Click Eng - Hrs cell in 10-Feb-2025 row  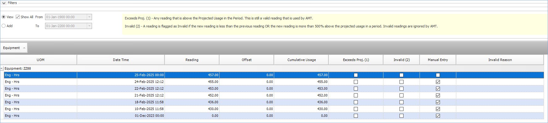click(x=40, y=109)
